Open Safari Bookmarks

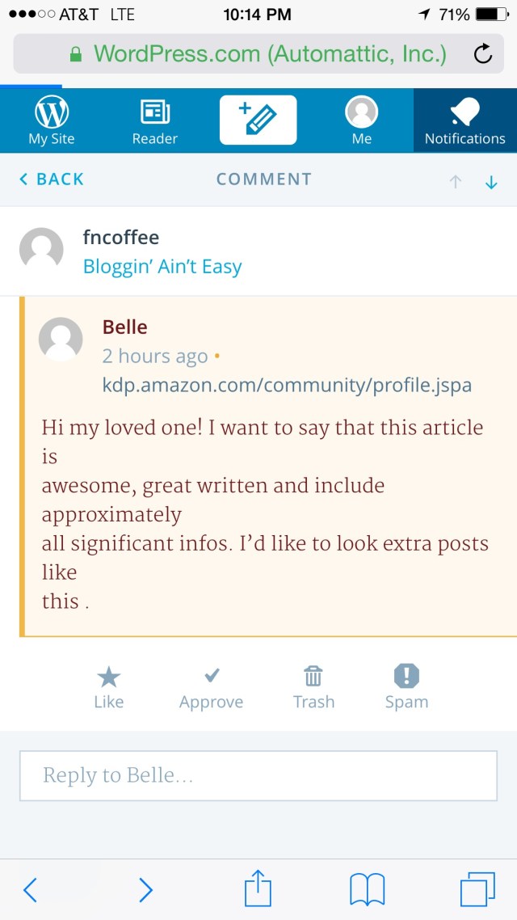[x=368, y=889]
